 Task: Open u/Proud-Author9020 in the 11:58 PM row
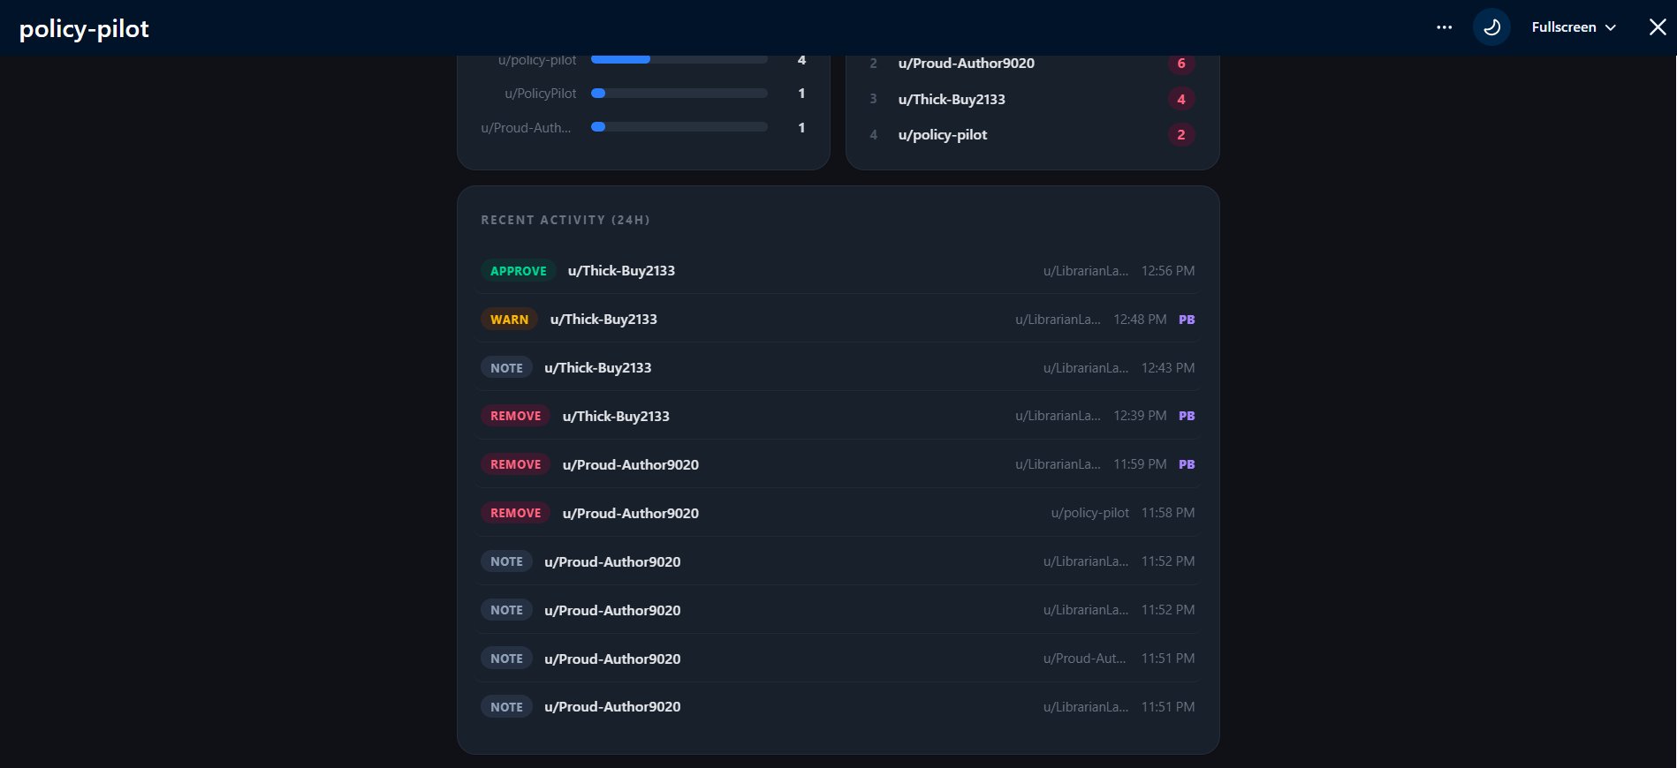630,513
